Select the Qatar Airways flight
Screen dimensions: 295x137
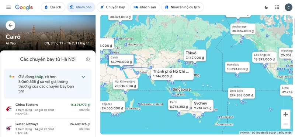point(48,129)
